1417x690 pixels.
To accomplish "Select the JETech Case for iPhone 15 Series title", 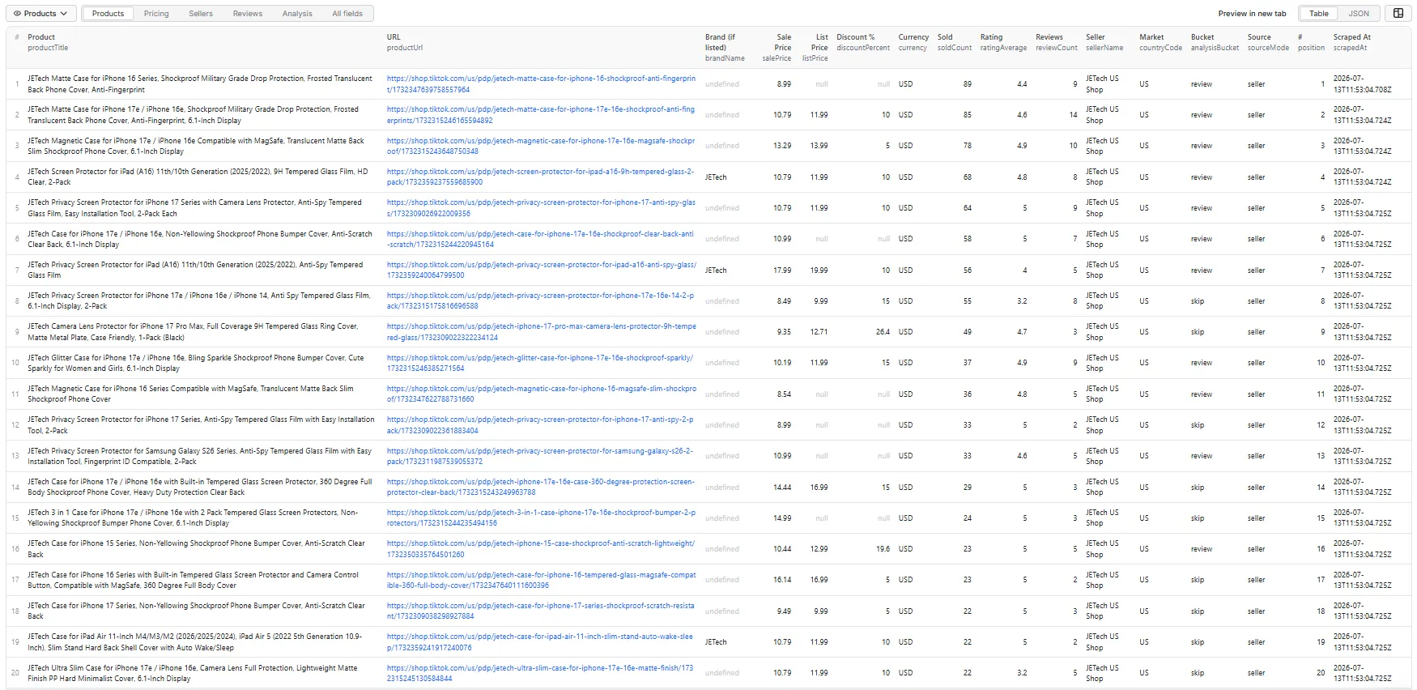I will pyautogui.click(x=196, y=549).
